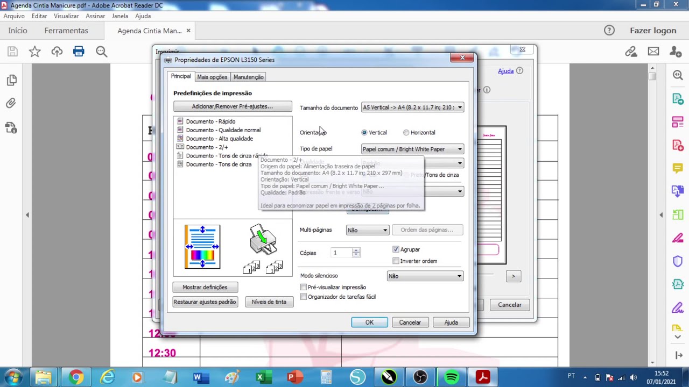Open OBS Studio from the taskbar
Viewport: 689px width, 387px height.
[420, 377]
